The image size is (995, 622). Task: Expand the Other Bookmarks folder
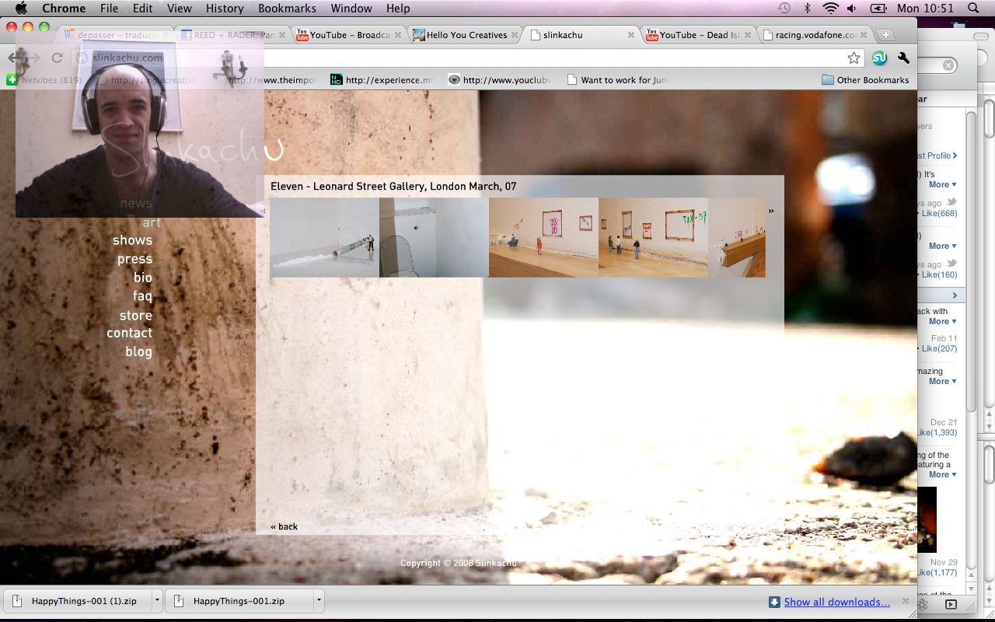click(x=865, y=80)
